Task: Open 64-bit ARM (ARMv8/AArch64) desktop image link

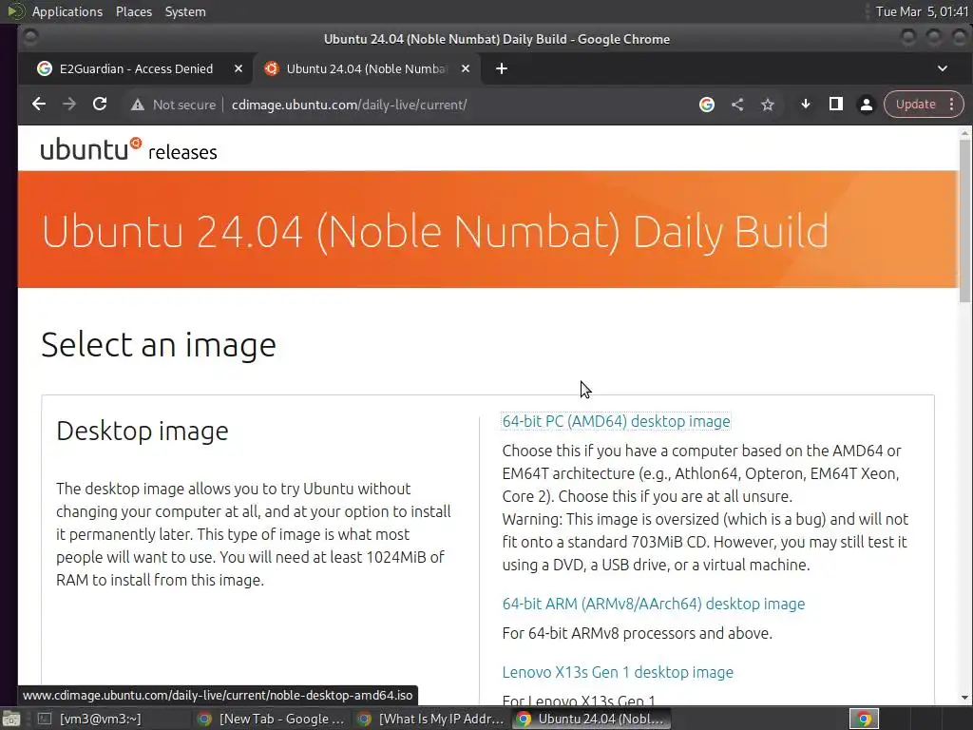Action: coord(654,604)
